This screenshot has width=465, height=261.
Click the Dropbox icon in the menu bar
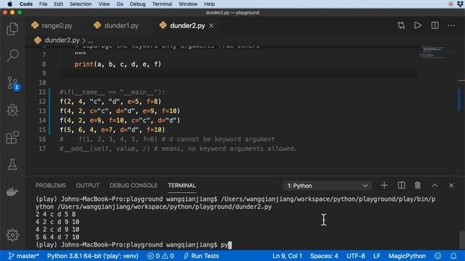(460, 4)
